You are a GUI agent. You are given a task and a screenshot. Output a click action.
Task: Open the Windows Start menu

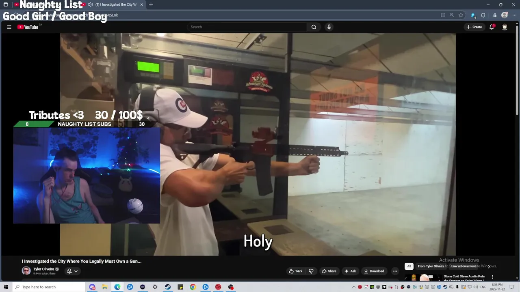click(x=6, y=287)
